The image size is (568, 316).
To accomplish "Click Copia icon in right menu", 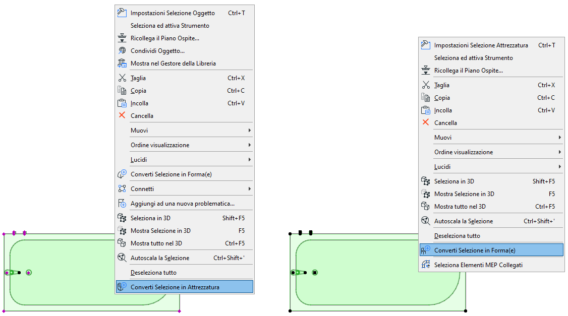I will 425,97.
